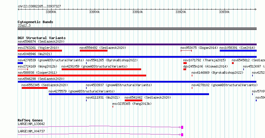Open nsv6552345 (Sedlazeck2020) variant label
Image resolution: width=265 pixels, height=138 pixels.
(x=45, y=85)
